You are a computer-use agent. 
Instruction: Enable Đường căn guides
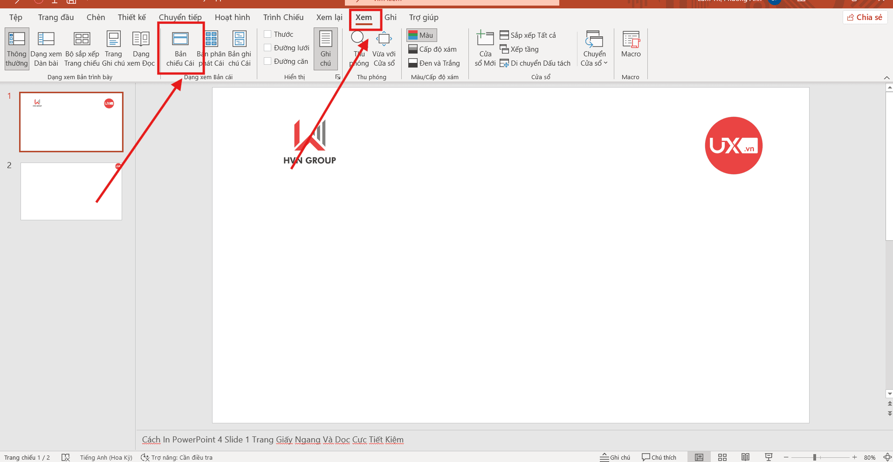pyautogui.click(x=268, y=61)
